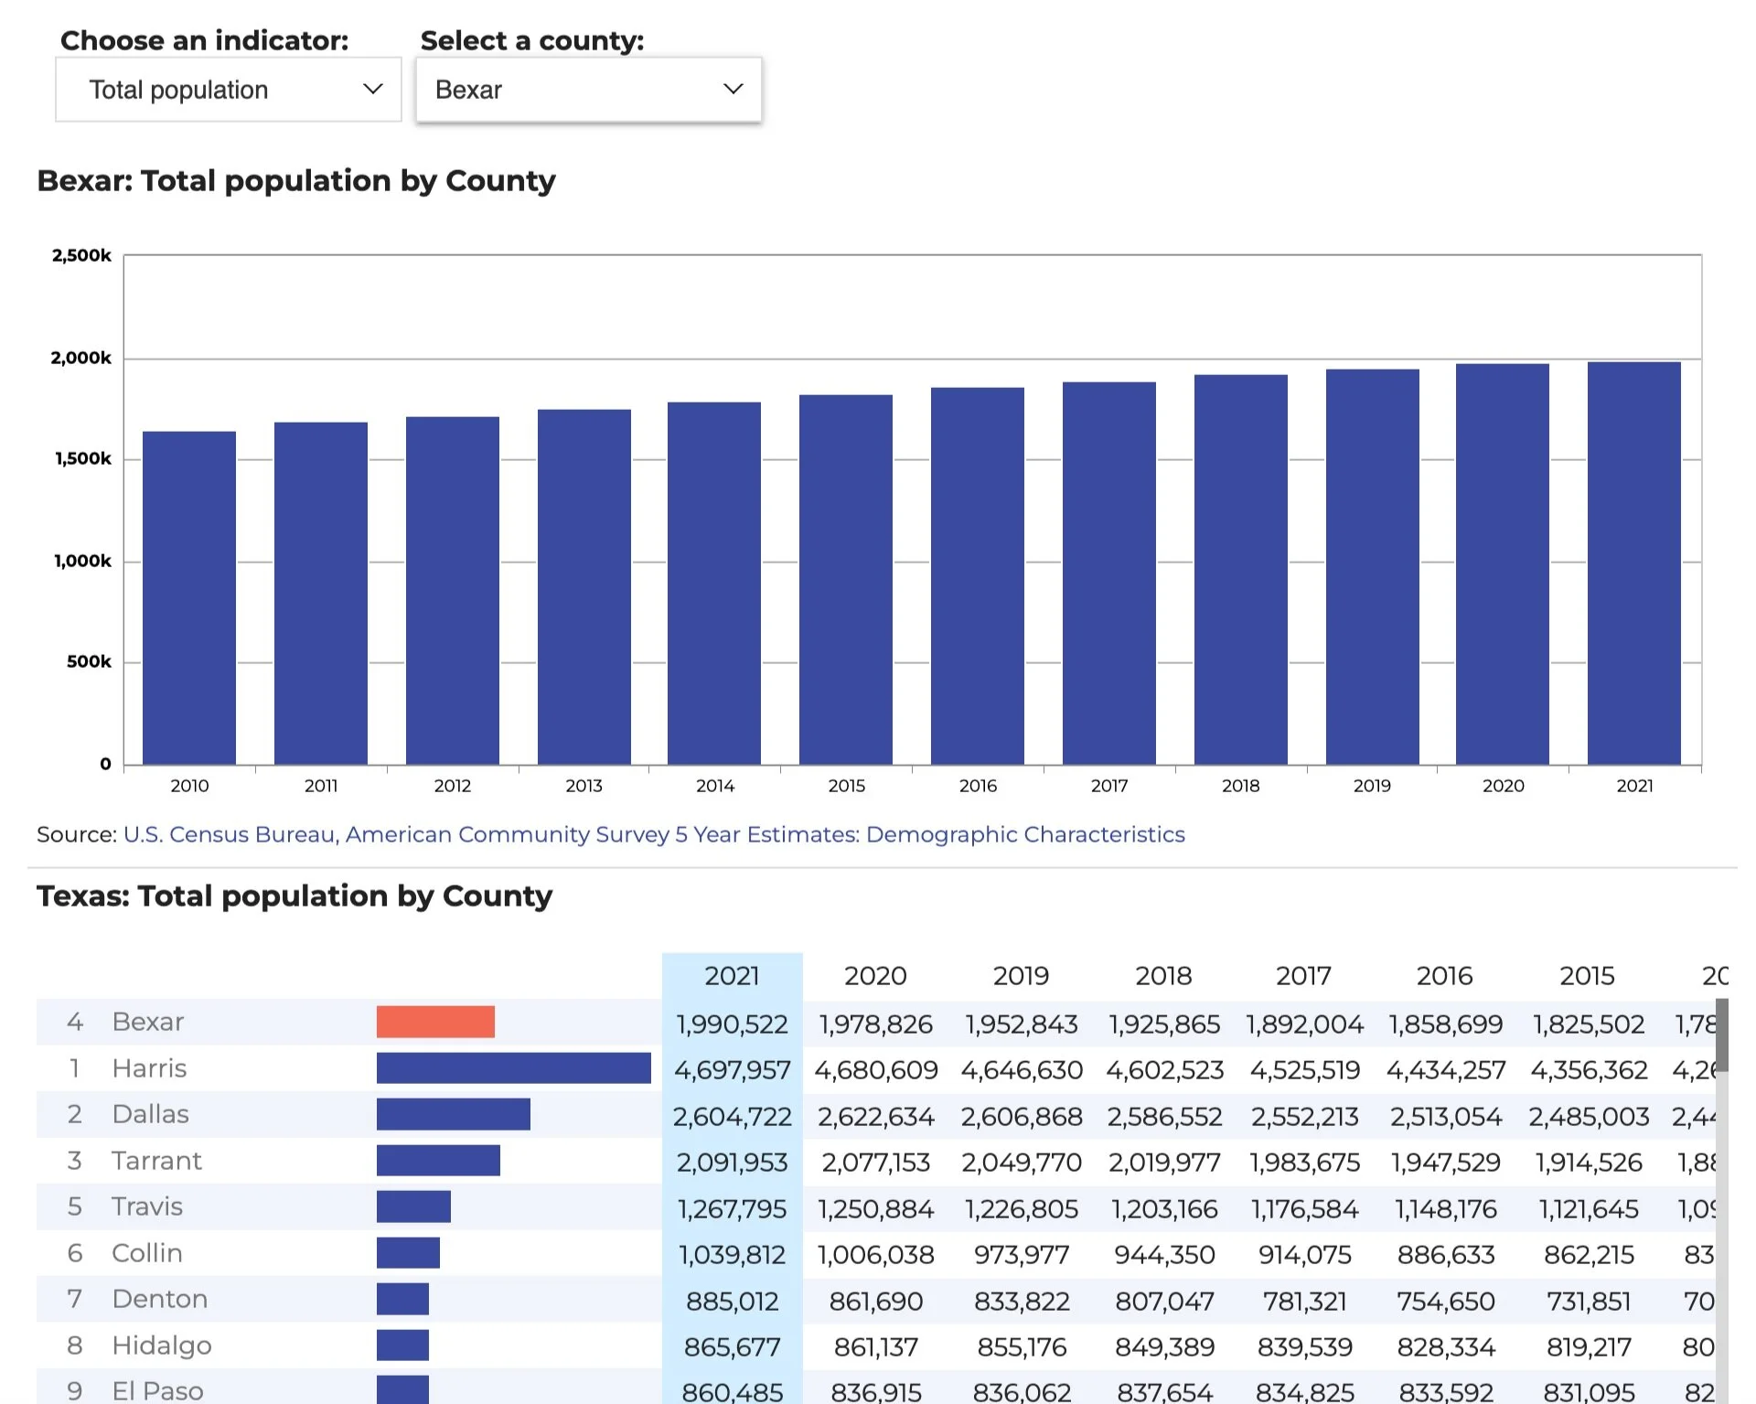Open the Total population indicator dropdown
Image resolution: width=1756 pixels, height=1404 pixels.
point(228,90)
